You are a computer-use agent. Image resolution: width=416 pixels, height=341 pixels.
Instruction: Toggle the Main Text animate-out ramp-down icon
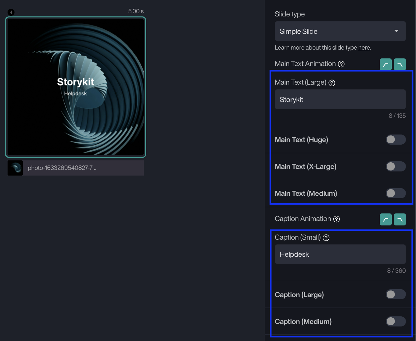pyautogui.click(x=400, y=64)
